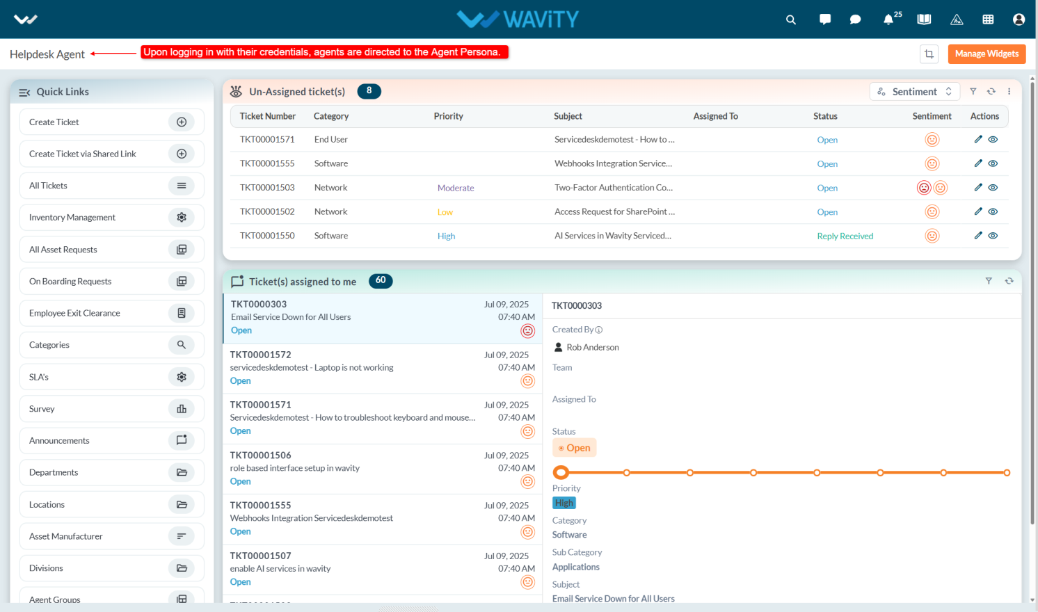Click plus icon for Create Ticket via Shared Link
Screen dimensions: 1038x612
click(182, 154)
